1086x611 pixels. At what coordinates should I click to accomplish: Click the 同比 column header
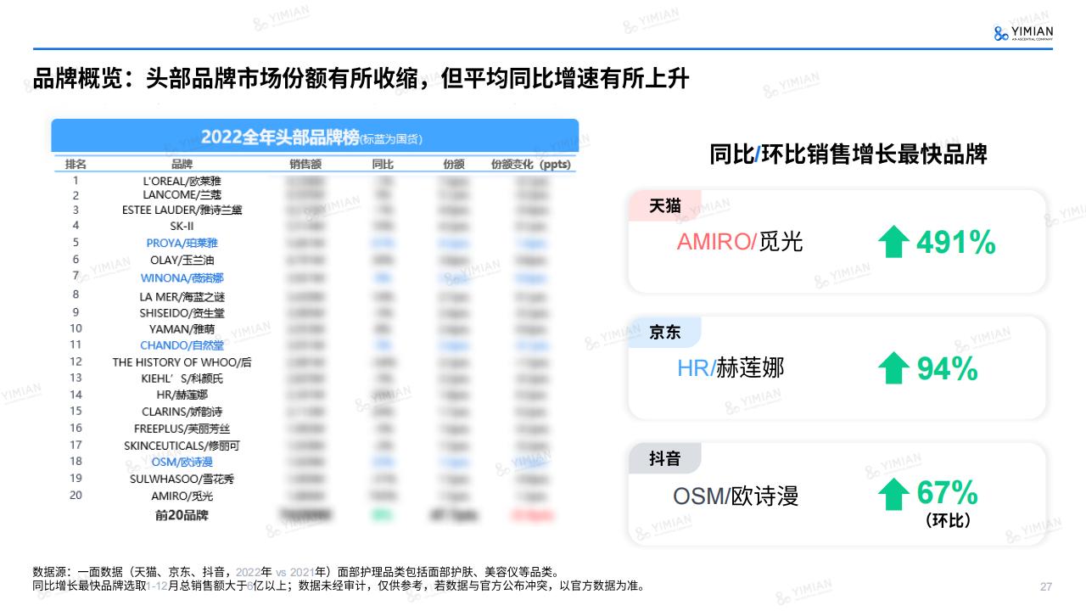point(383,164)
